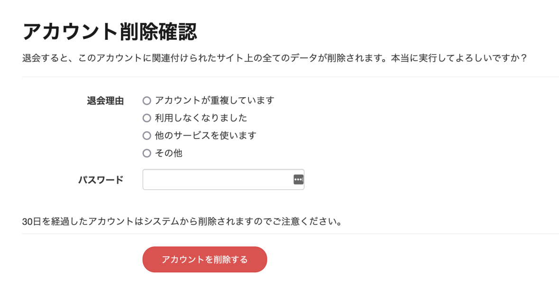
Task: Pick the その他 radio button
Action: pos(147,153)
